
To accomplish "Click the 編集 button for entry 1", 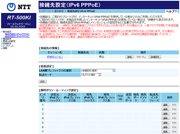I will [x=165, y=105].
